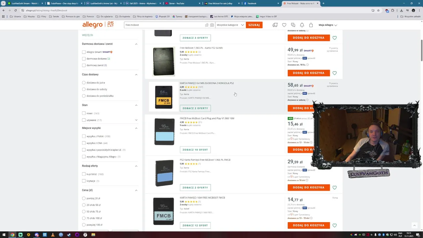The width and height of the screenshot is (423, 238).
Task: Switch to 'Fall 2025 - Anime - MyAnimeList' tab
Action: (x=143, y=3)
